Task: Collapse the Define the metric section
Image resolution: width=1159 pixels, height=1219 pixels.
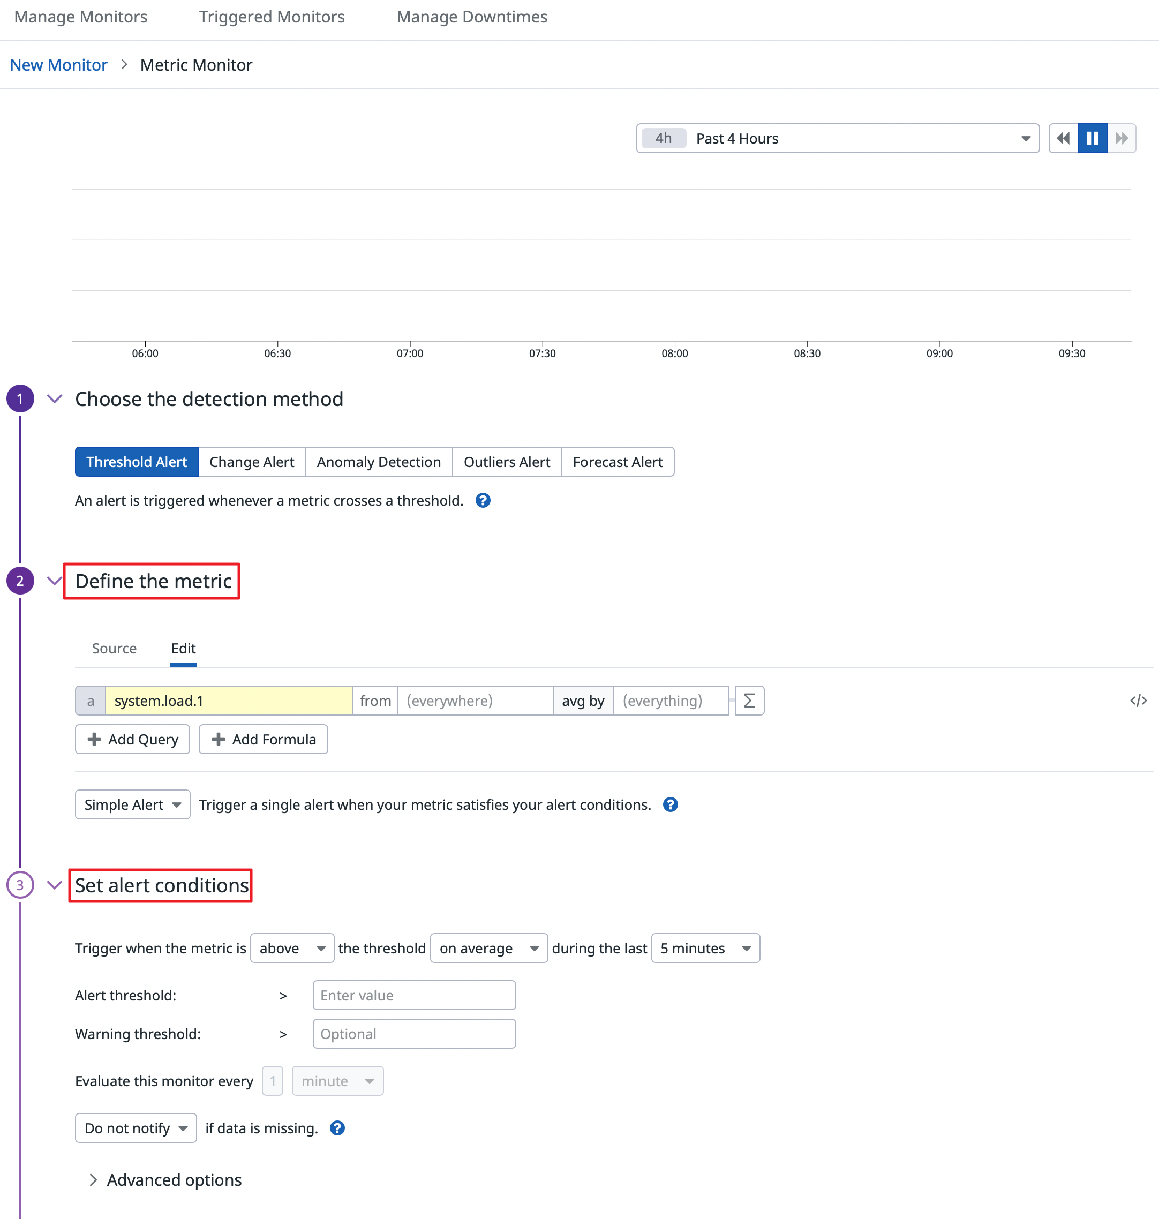Action: 55,581
